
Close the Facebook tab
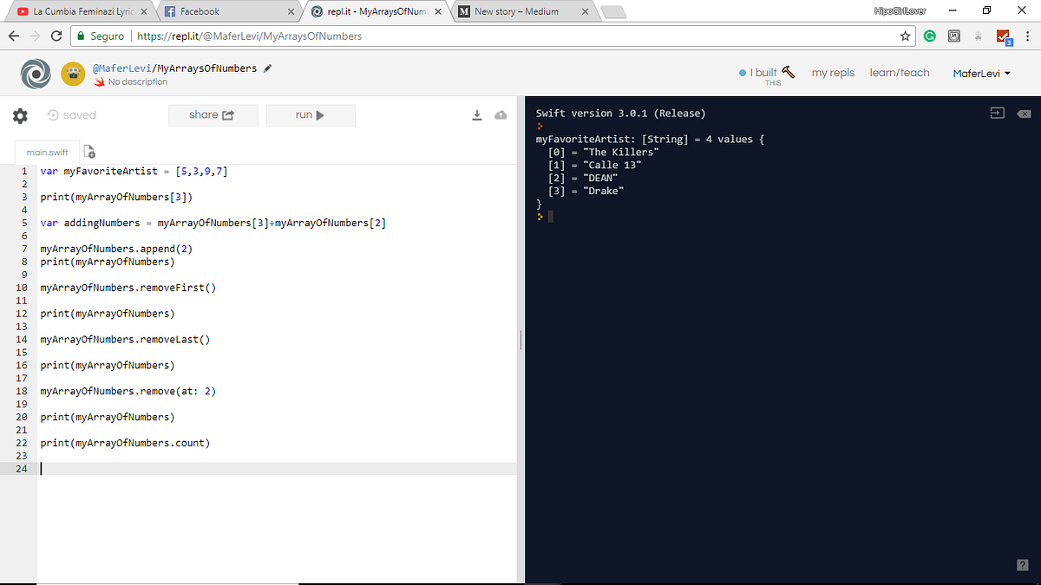pyautogui.click(x=291, y=12)
